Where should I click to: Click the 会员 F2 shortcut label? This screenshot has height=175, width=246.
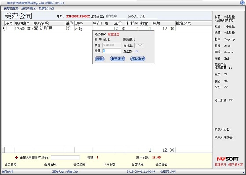pyautogui.click(x=221, y=74)
